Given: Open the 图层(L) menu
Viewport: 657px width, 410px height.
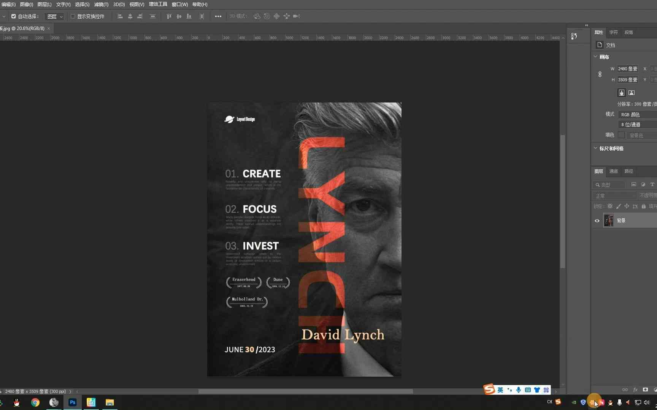Looking at the screenshot, I should (x=44, y=5).
